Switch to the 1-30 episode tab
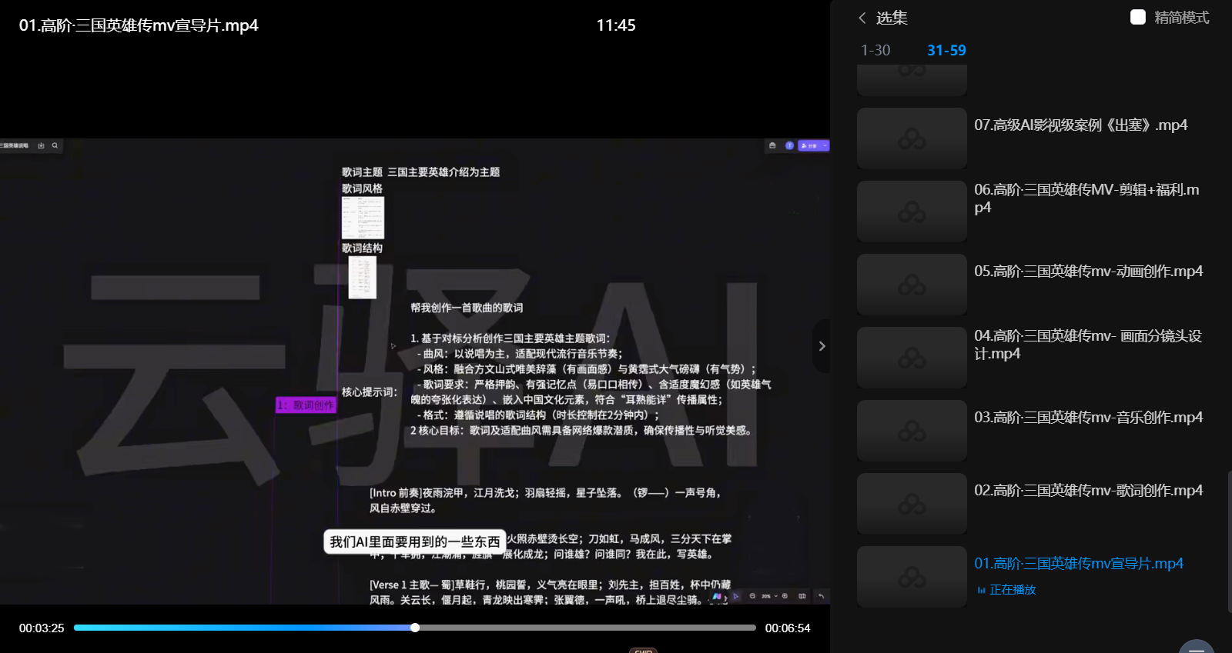Viewport: 1232px width, 653px height. coord(875,50)
